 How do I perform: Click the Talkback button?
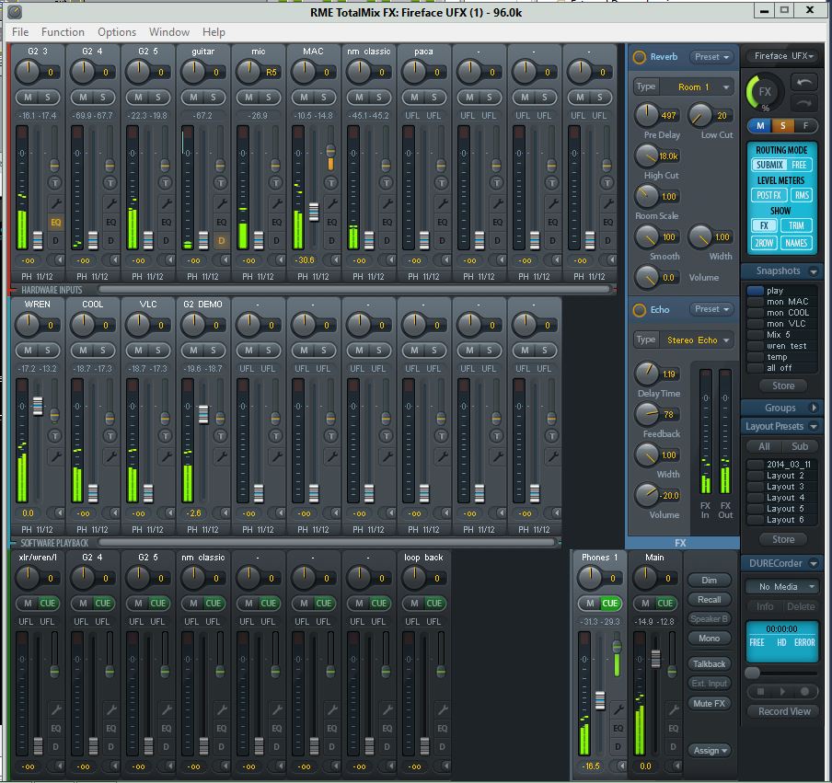(710, 663)
